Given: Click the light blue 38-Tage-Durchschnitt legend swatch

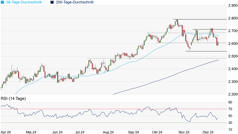Looking at the screenshot, I should pos(2,2).
